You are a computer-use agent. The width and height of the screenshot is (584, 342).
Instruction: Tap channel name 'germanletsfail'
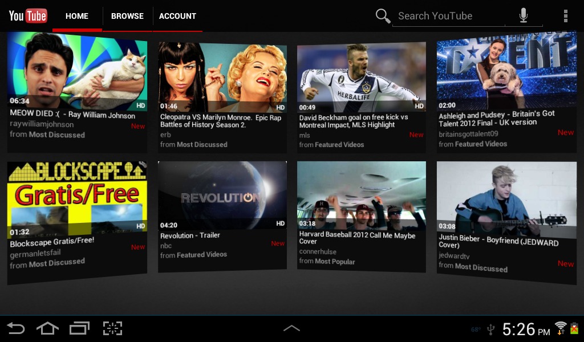(x=35, y=254)
